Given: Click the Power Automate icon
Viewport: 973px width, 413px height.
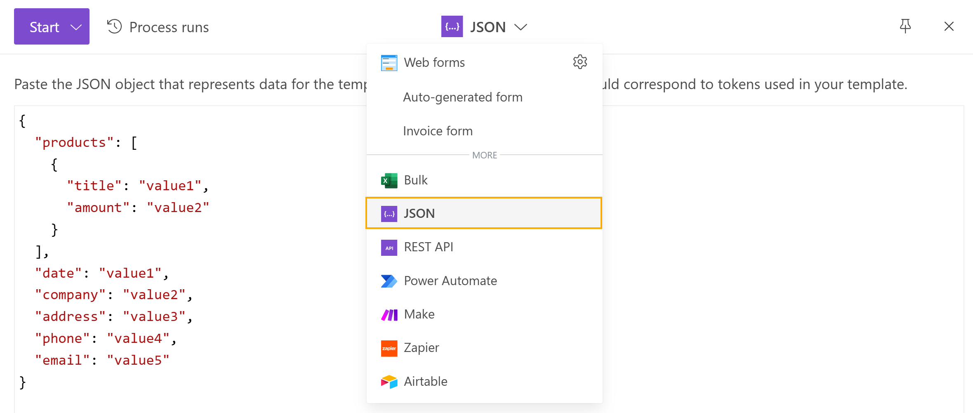Looking at the screenshot, I should 389,281.
